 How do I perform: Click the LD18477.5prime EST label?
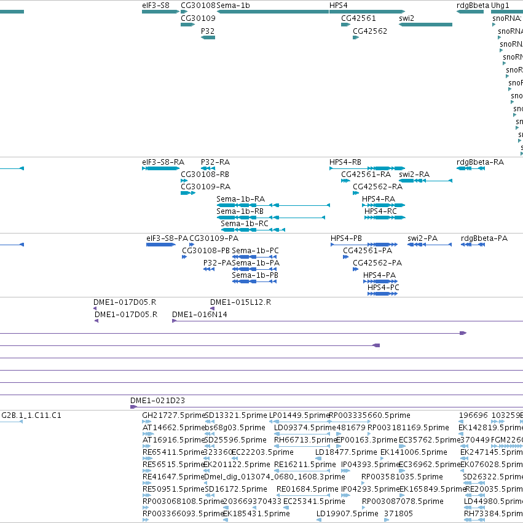346,452
